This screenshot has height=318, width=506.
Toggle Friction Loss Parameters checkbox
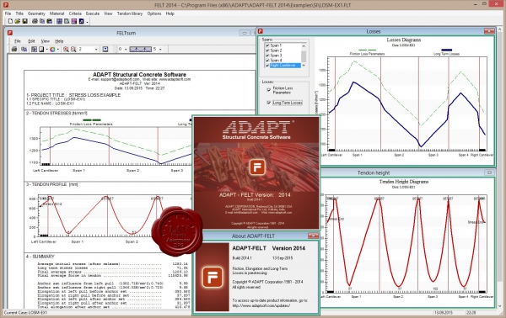(268, 90)
